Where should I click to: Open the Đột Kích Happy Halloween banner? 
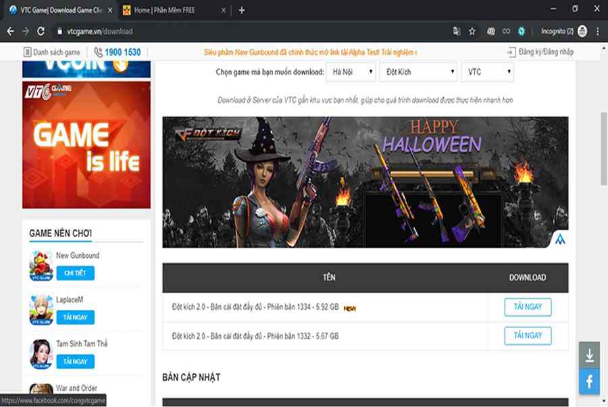click(x=365, y=182)
